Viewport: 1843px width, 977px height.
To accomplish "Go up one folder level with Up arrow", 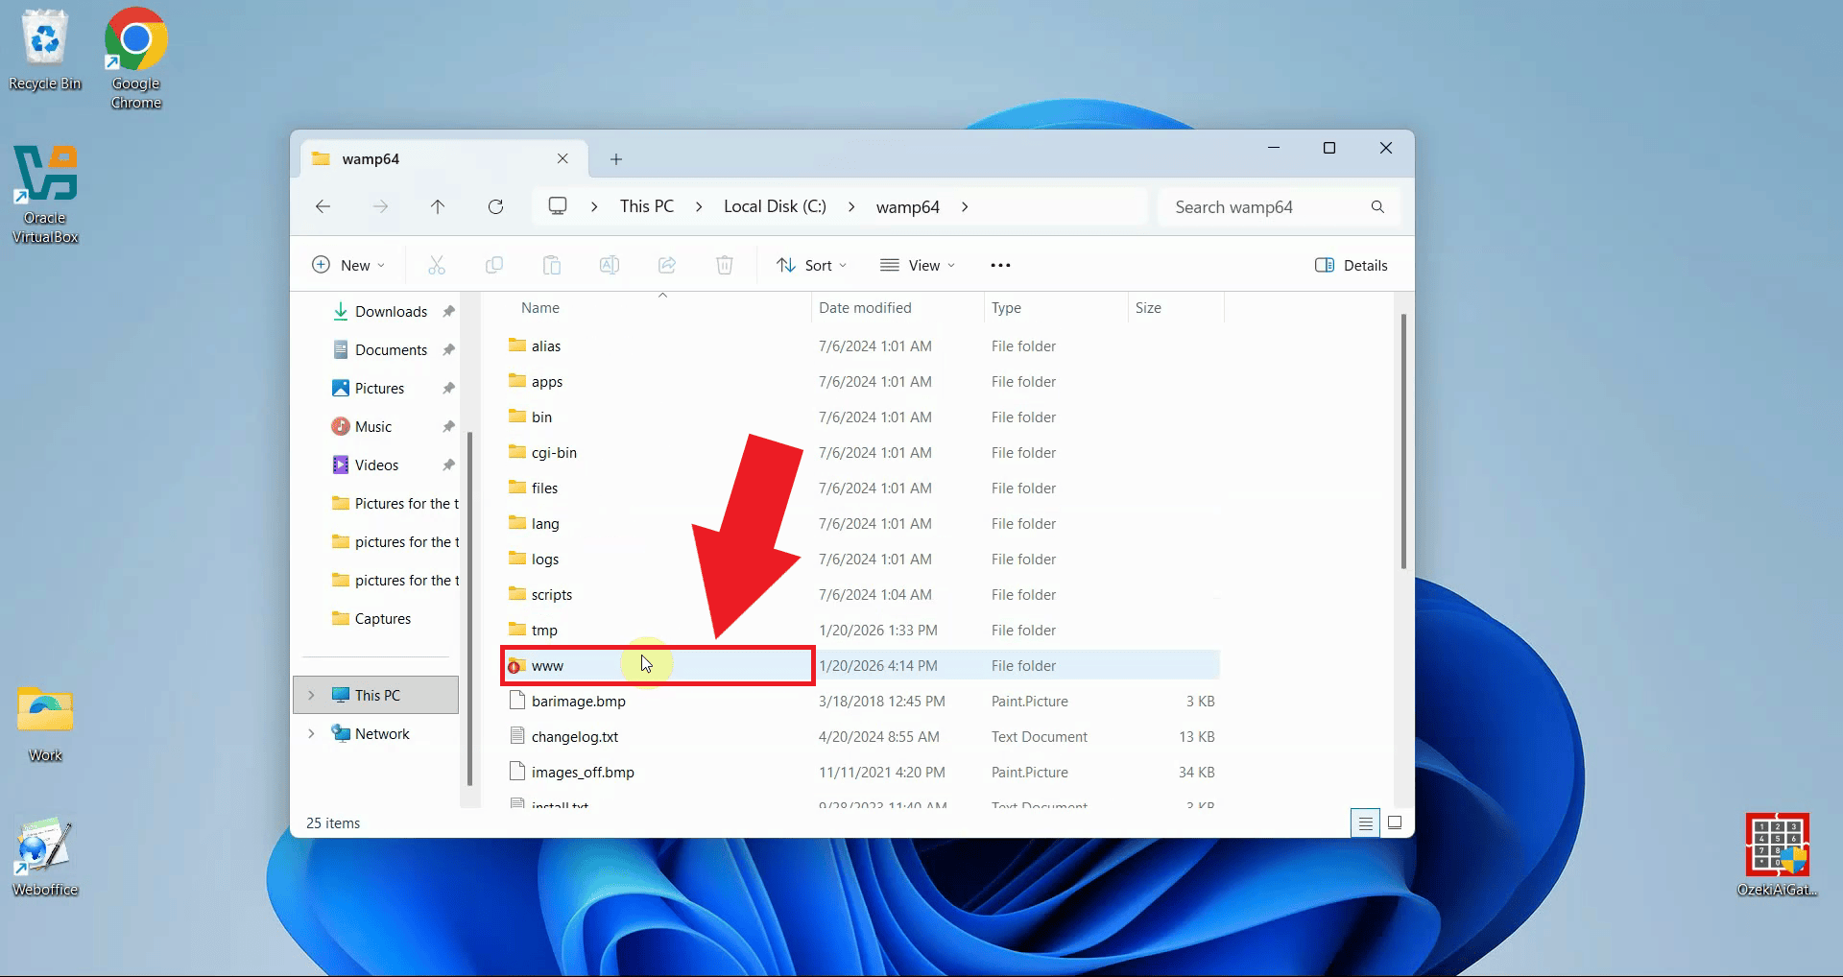I will (438, 206).
